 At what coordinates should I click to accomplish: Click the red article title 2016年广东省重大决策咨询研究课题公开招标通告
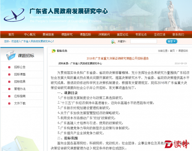(118, 58)
